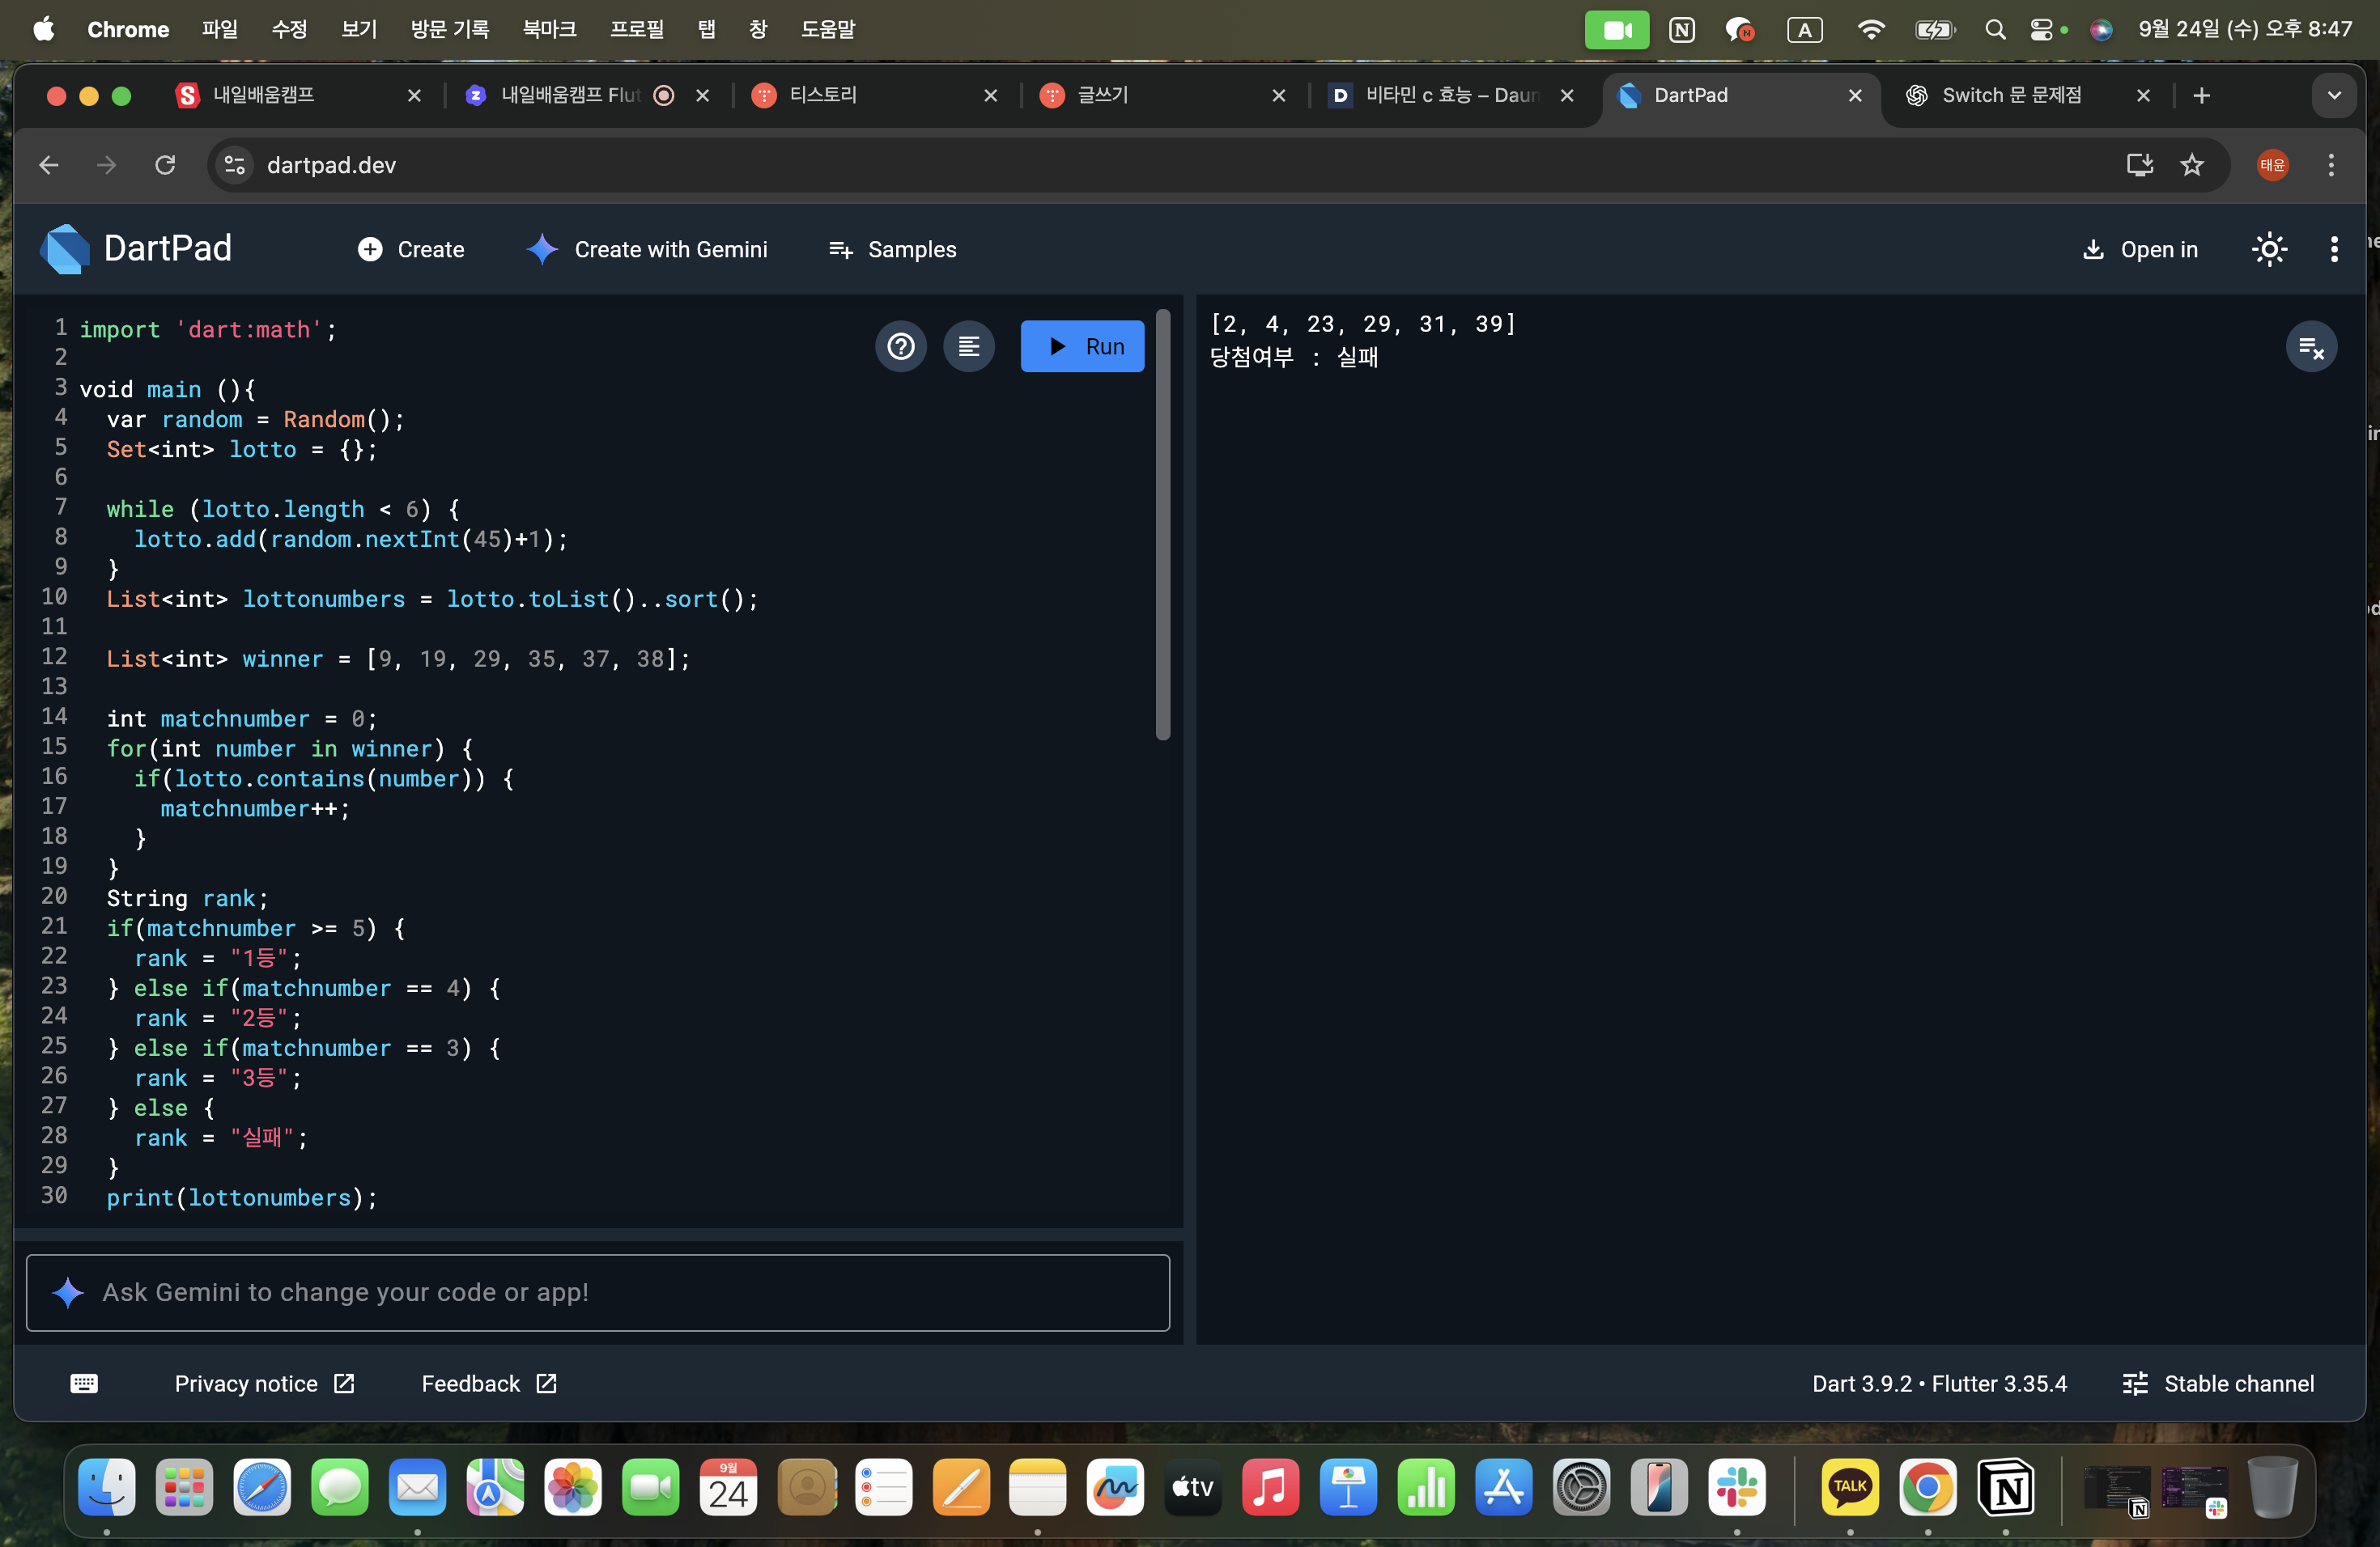
Task: Click the Ask Gemini input field
Action: pyautogui.click(x=598, y=1292)
